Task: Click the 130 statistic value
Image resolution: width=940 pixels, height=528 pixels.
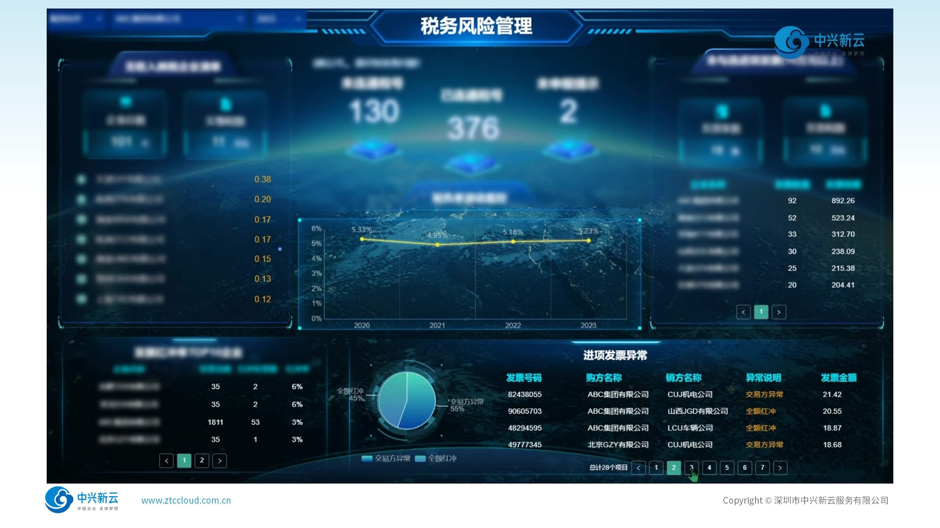Action: 374,111
